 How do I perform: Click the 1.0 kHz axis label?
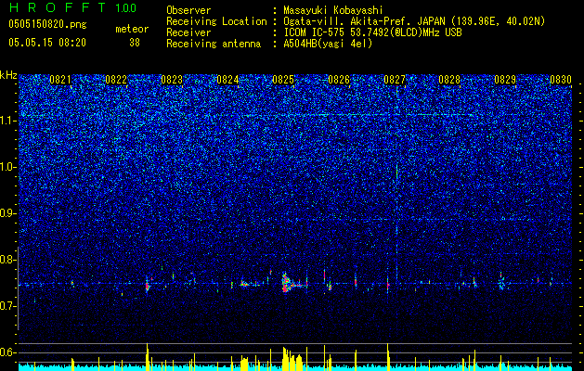tap(8, 168)
